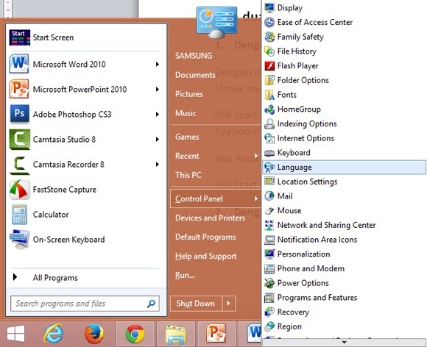Click the Microsoft PowerPoint 2010 label

point(80,89)
